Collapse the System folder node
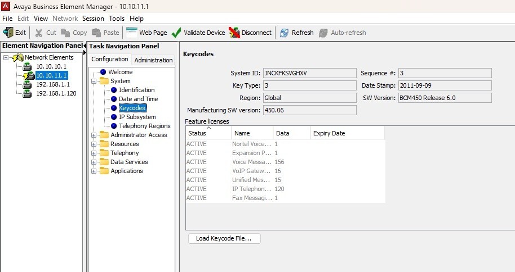 (94, 81)
